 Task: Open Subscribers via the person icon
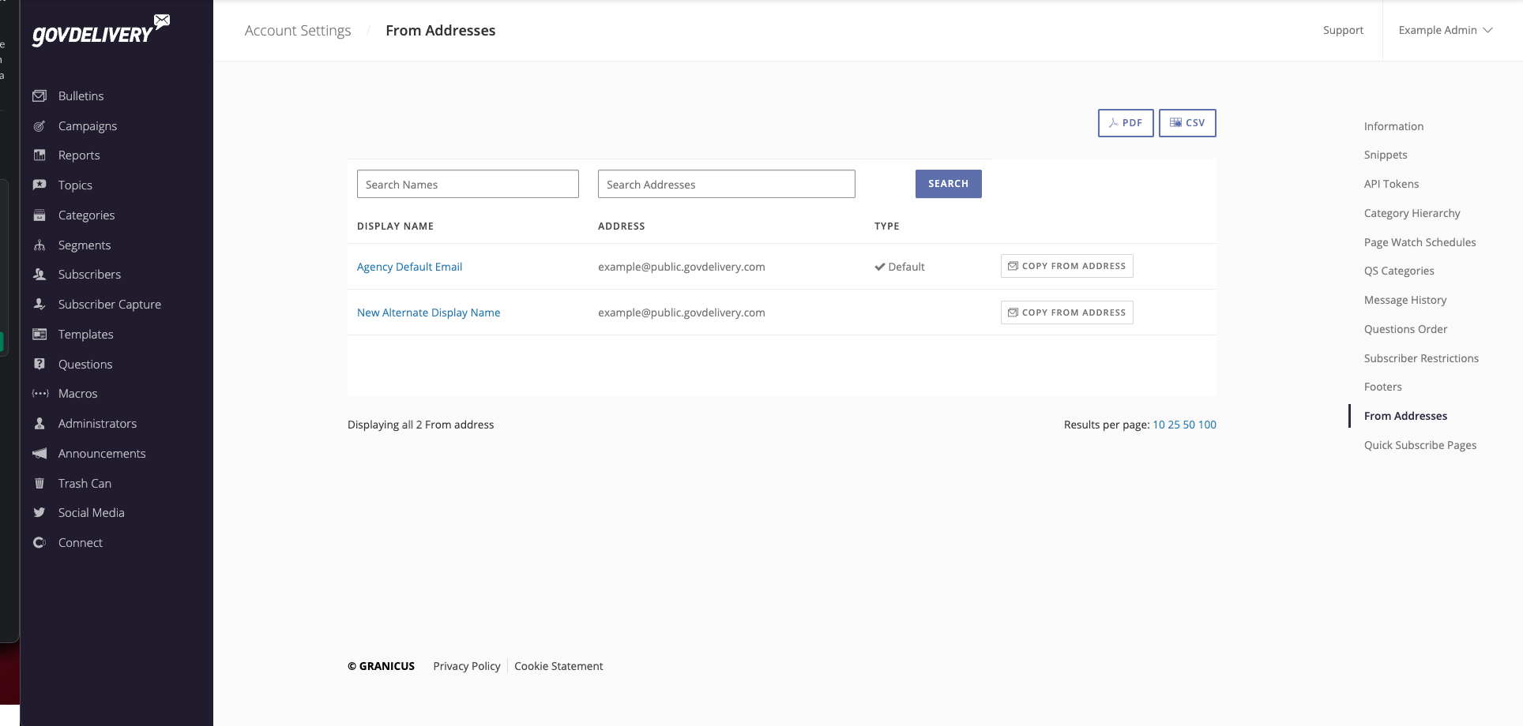point(39,274)
